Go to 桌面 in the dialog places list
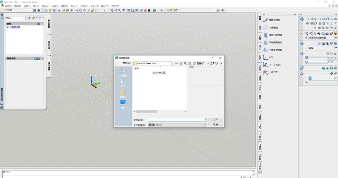This screenshot has height=178, width=338. click(123, 104)
